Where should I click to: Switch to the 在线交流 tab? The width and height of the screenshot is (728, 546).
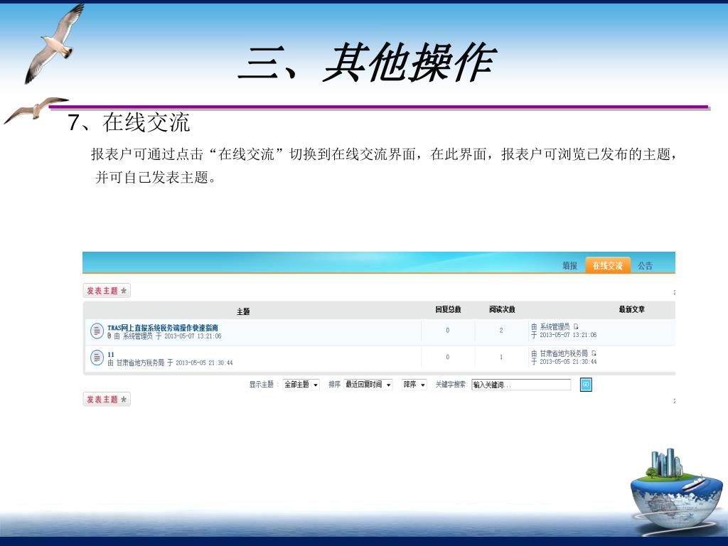[x=608, y=265]
